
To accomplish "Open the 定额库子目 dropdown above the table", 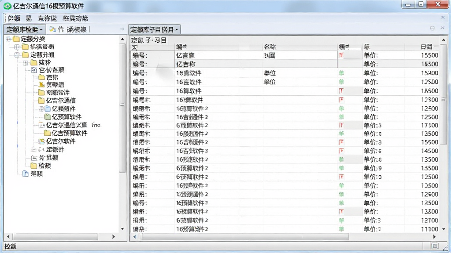I will 155,29.
